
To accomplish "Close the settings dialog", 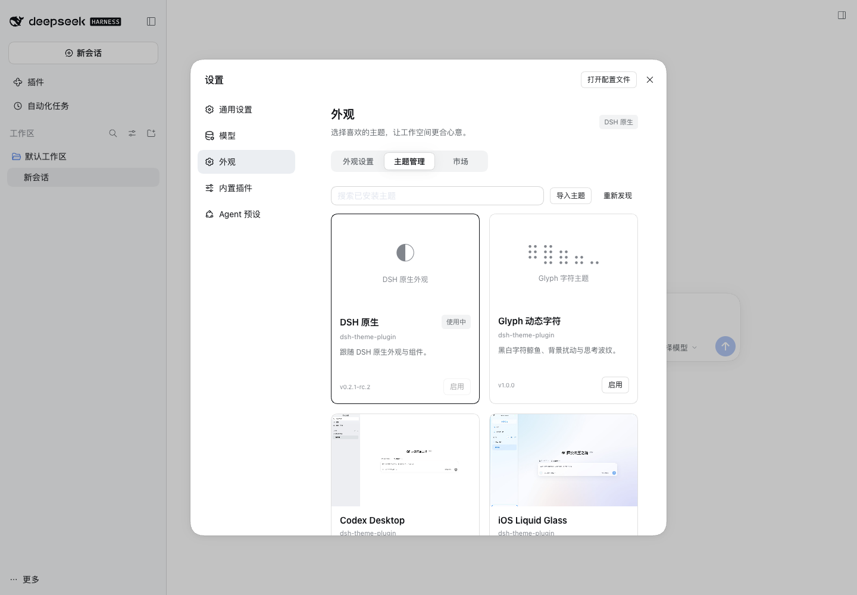I will click(x=650, y=80).
